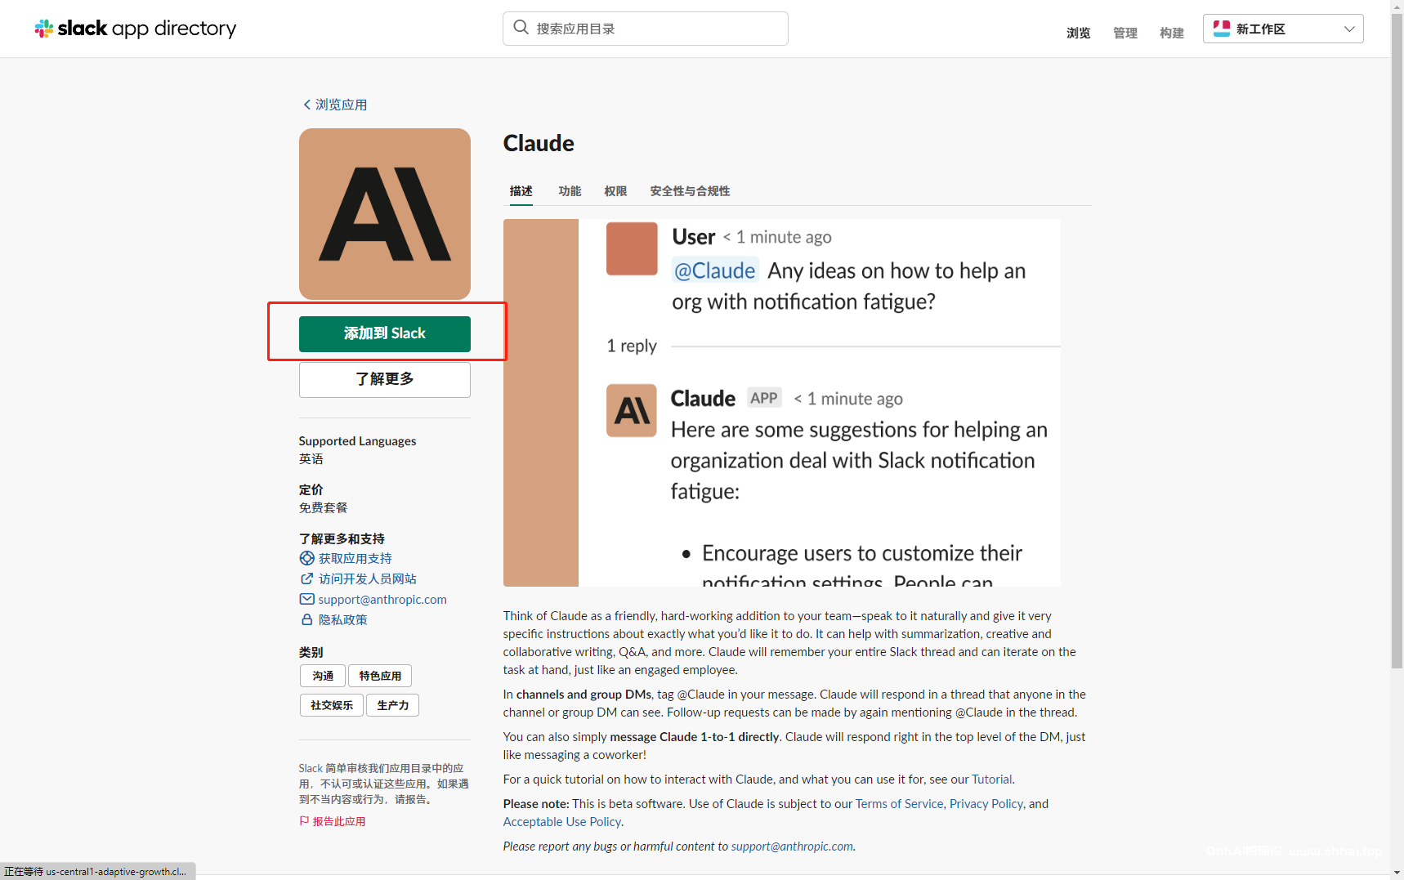Click the 了解更多 button
Viewport: 1404px width, 880px height.
click(x=385, y=379)
